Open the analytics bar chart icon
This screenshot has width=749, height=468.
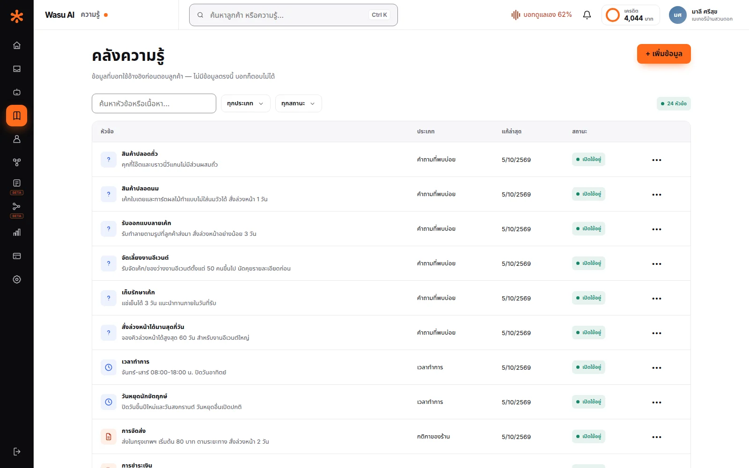click(17, 233)
